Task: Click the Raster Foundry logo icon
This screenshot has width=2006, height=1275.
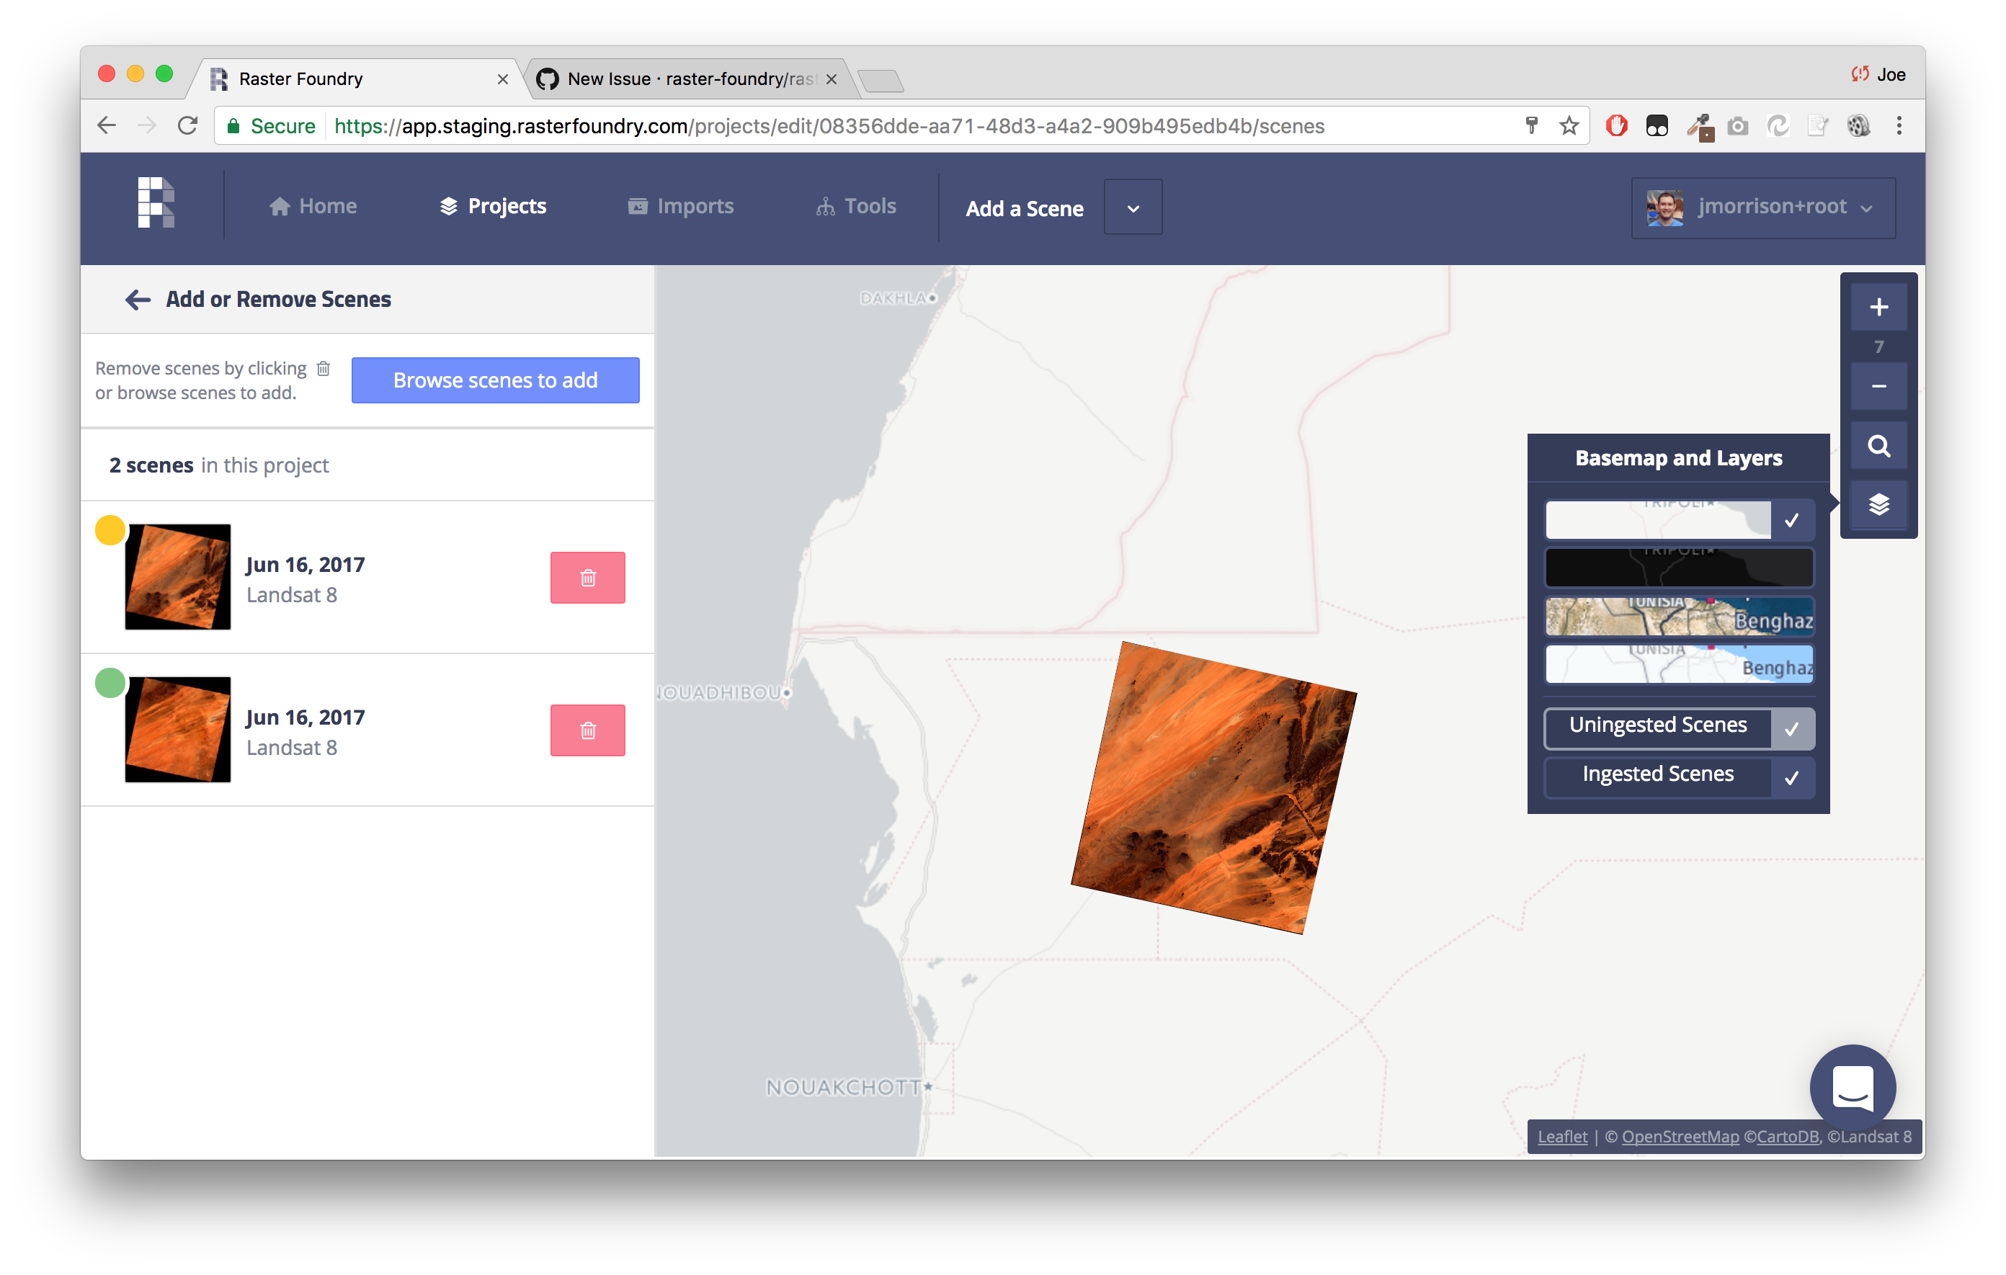Action: tap(156, 202)
